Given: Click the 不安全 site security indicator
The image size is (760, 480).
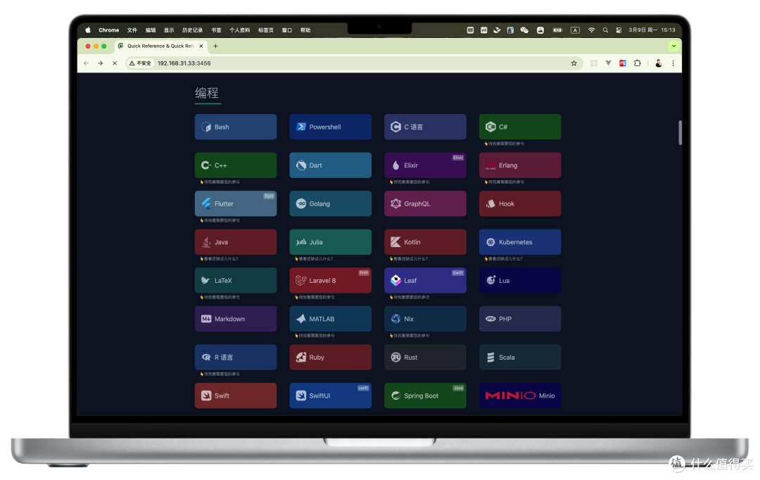Looking at the screenshot, I should point(140,63).
